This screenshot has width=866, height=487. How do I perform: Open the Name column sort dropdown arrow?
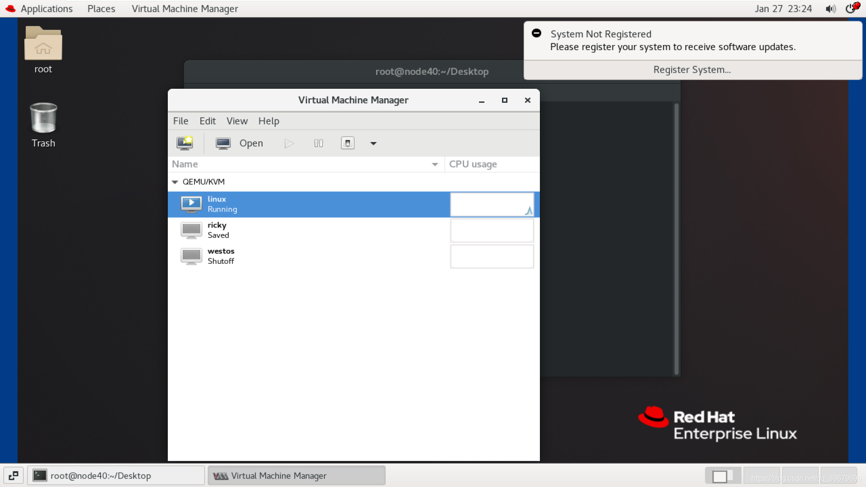click(x=435, y=165)
